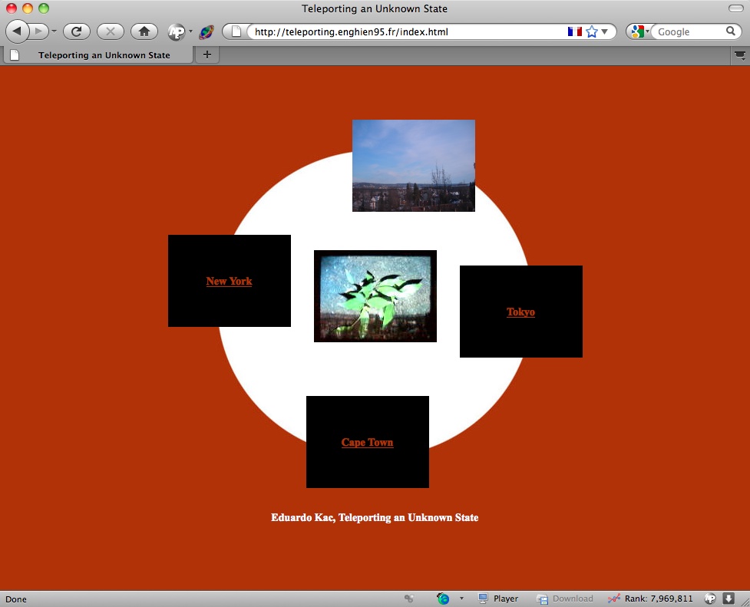This screenshot has width=750, height=607.
Task: Open the address bar history dropdown arrow
Action: (x=605, y=31)
